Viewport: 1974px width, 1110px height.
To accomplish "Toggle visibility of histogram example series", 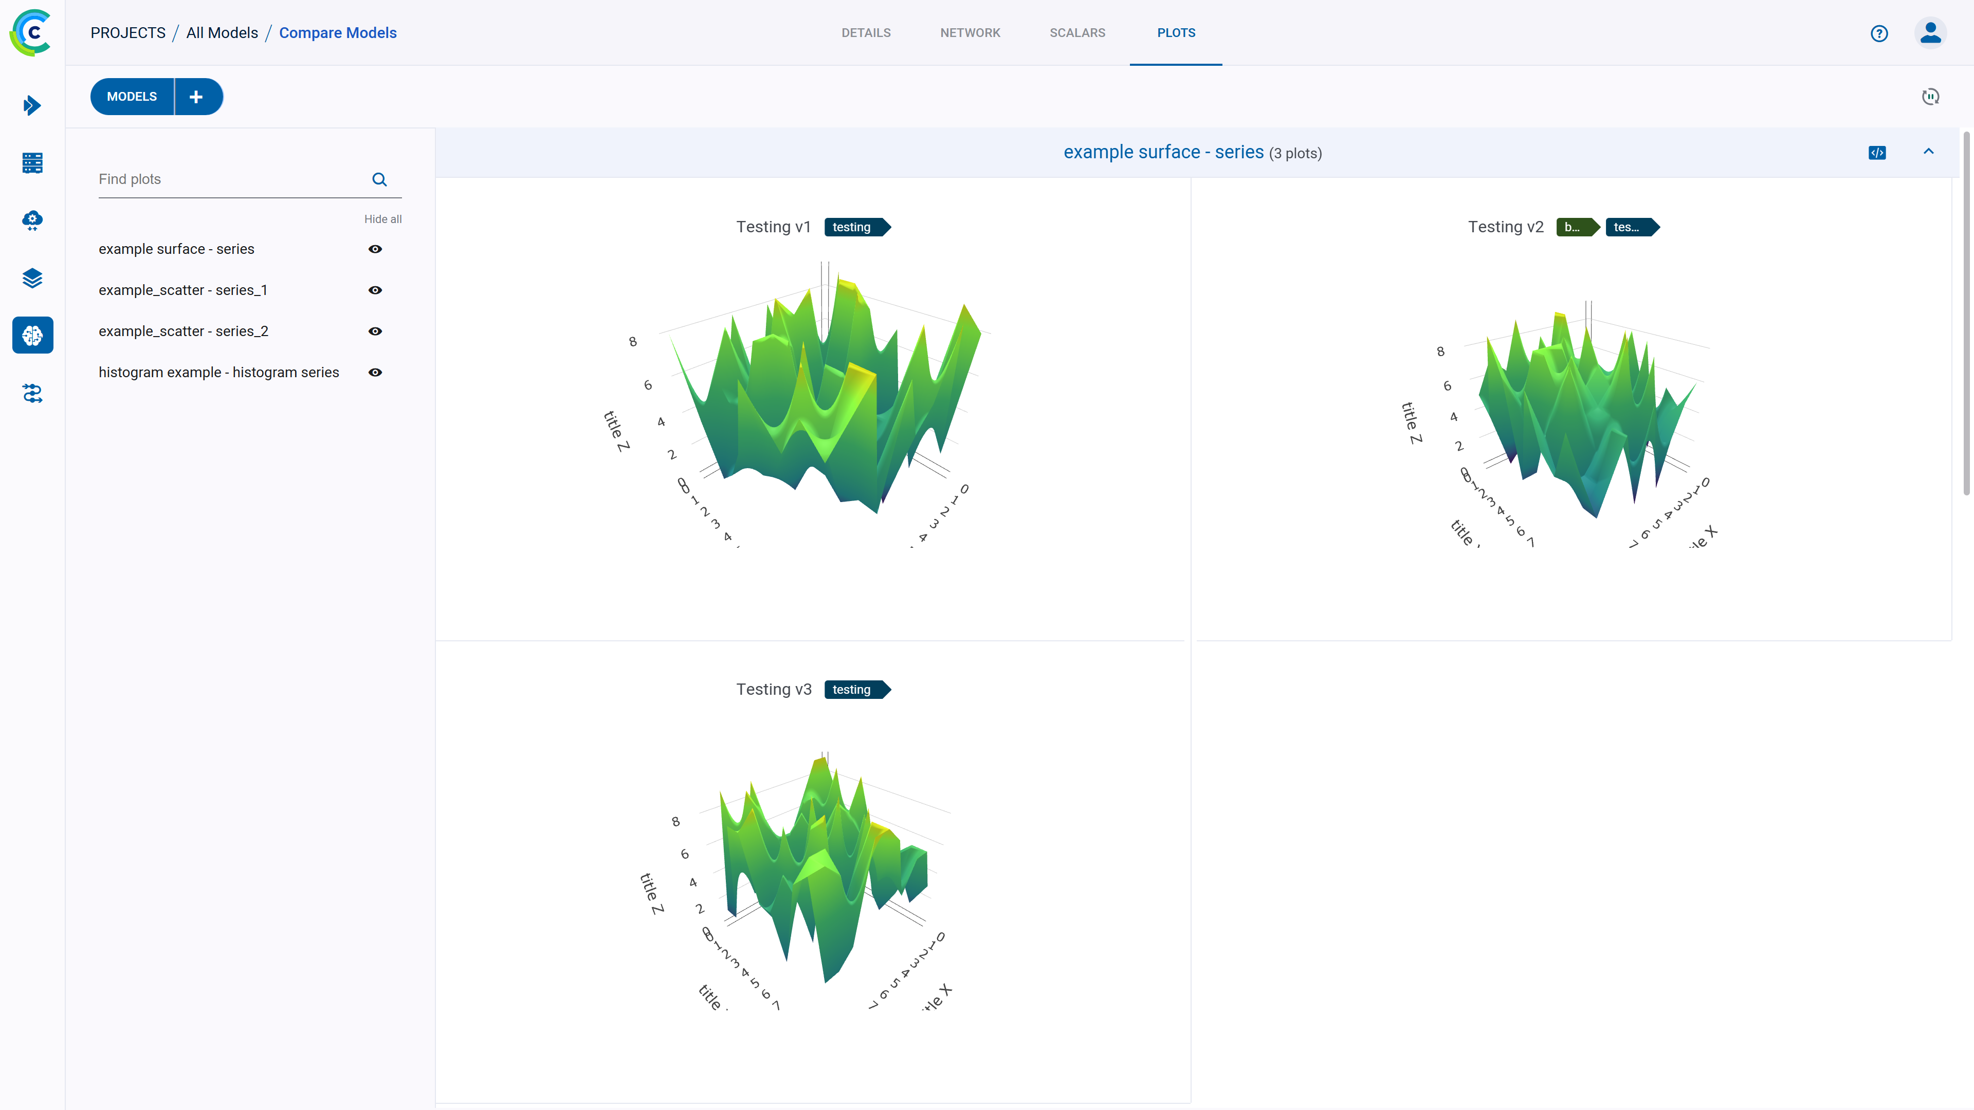I will (376, 372).
